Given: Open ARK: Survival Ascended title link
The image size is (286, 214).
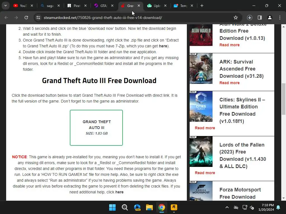Looking at the screenshot, I should tap(242, 69).
